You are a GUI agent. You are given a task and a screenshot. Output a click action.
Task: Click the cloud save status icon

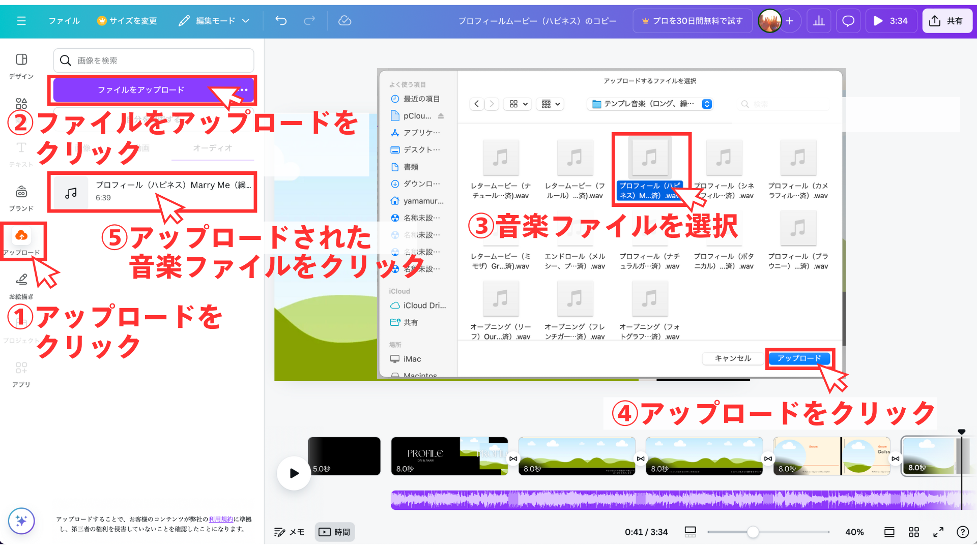click(x=345, y=21)
